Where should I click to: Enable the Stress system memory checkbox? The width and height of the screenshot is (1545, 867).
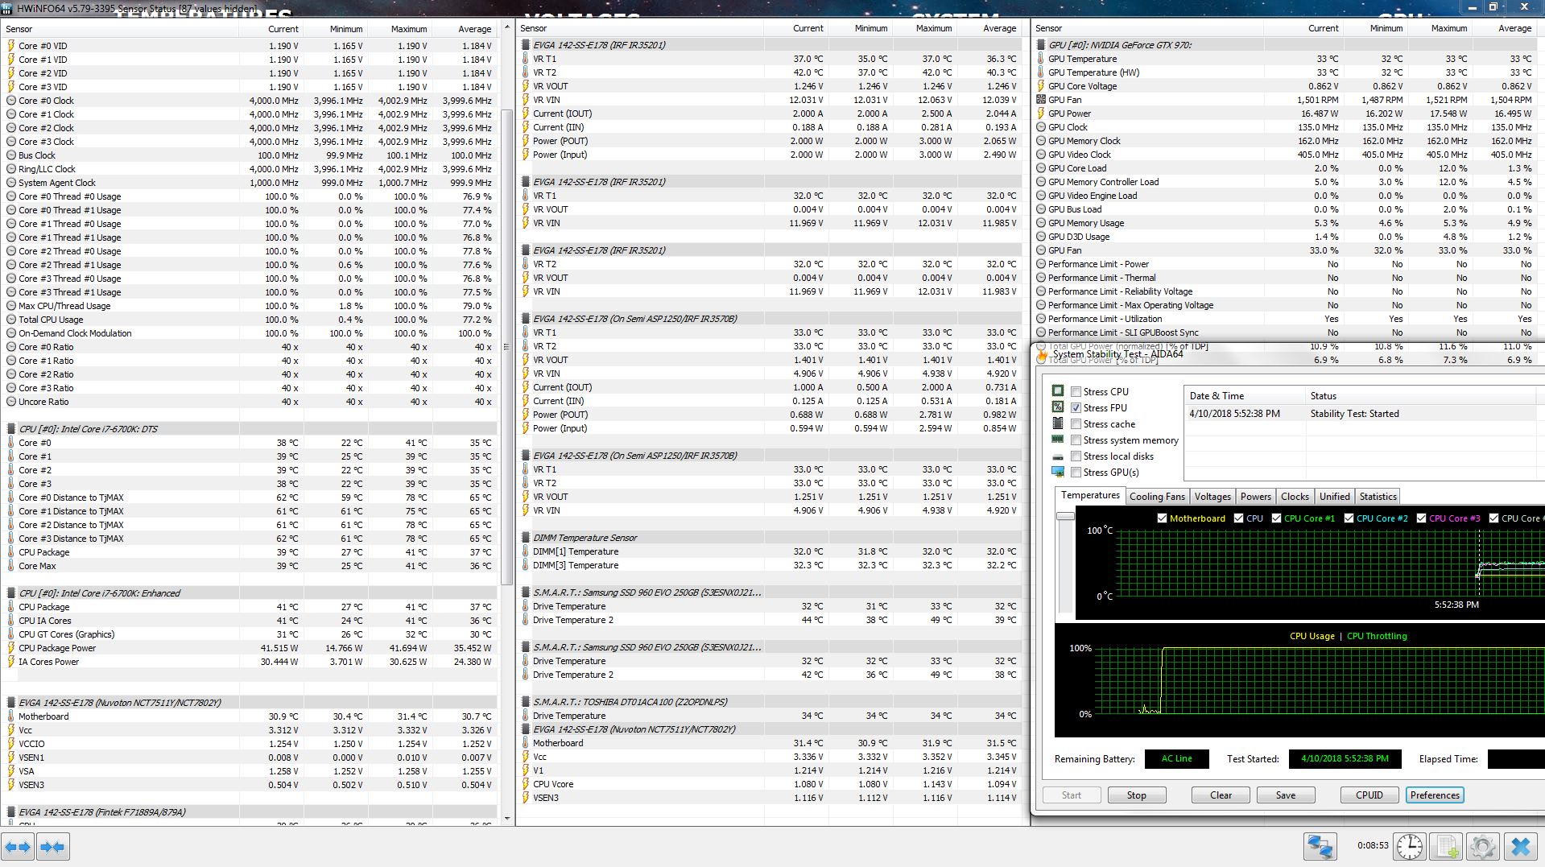pos(1076,440)
